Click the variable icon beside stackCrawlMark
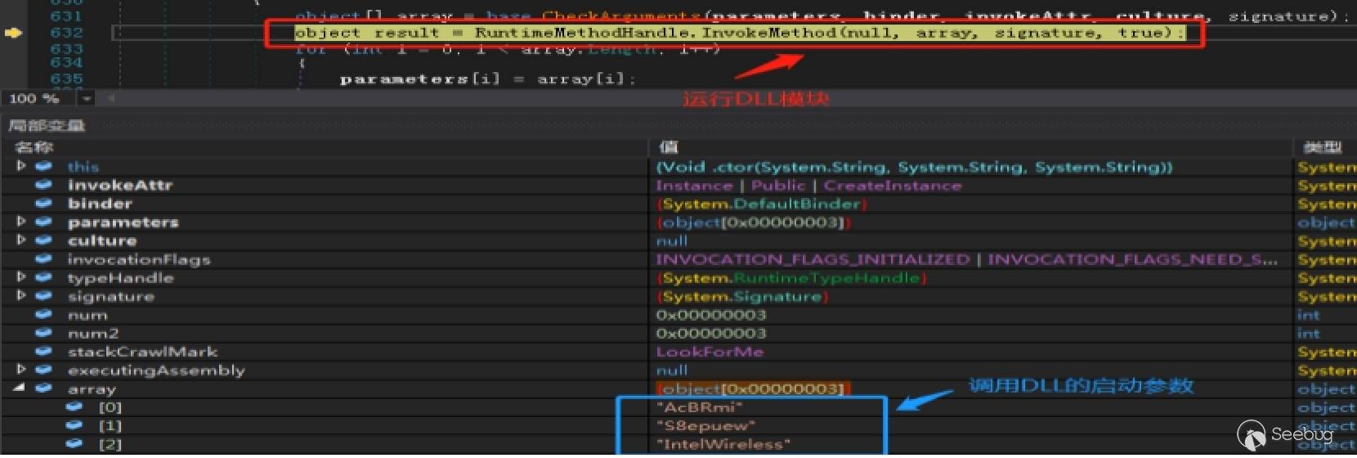 coord(44,352)
